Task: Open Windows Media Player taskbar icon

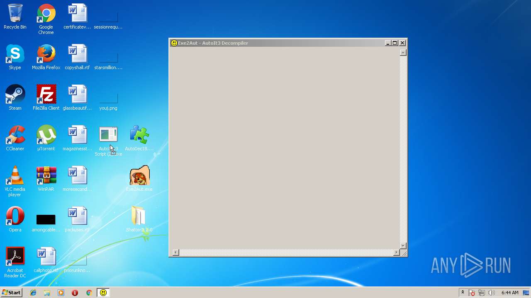Action: pos(61,293)
